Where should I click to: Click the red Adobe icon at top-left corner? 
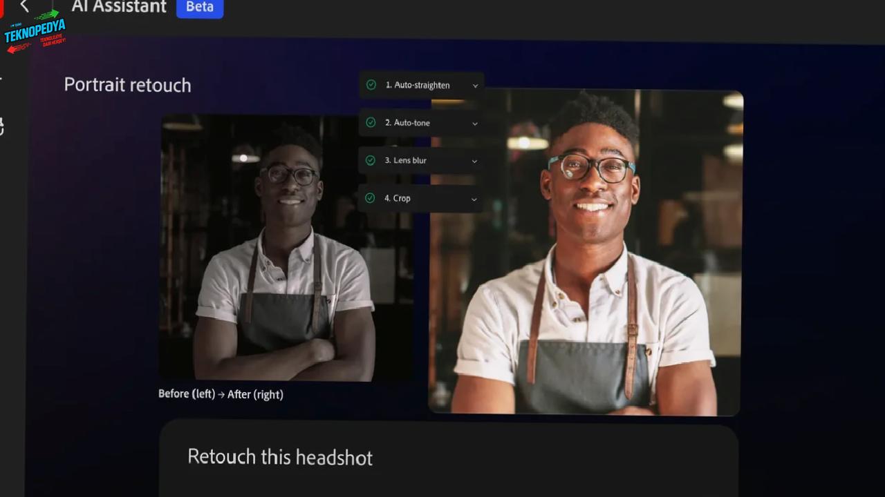click(1, 7)
